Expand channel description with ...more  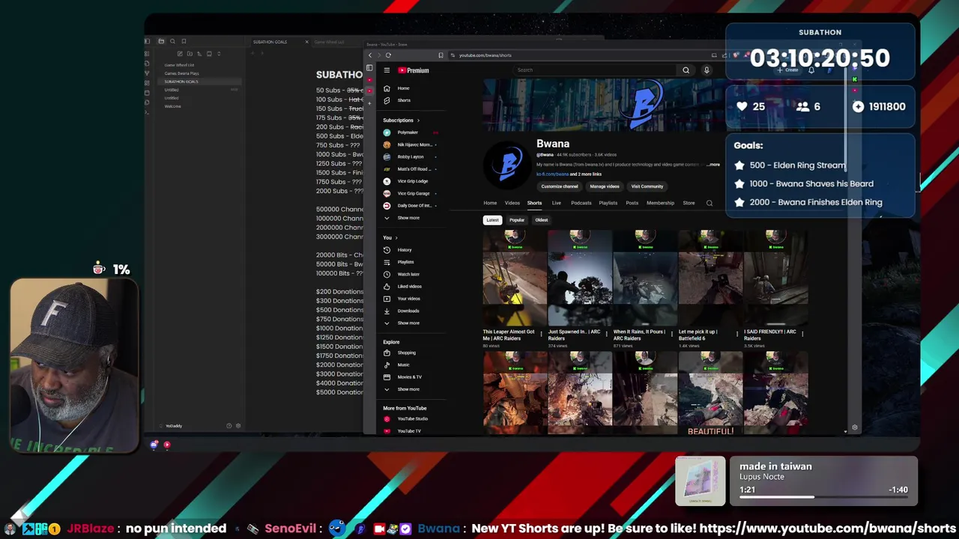click(x=713, y=165)
